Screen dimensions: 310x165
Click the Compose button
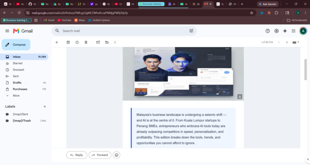click(x=16, y=45)
